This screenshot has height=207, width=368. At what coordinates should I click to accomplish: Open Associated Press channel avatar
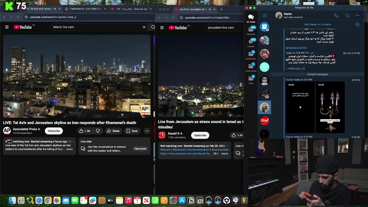(x=7, y=131)
